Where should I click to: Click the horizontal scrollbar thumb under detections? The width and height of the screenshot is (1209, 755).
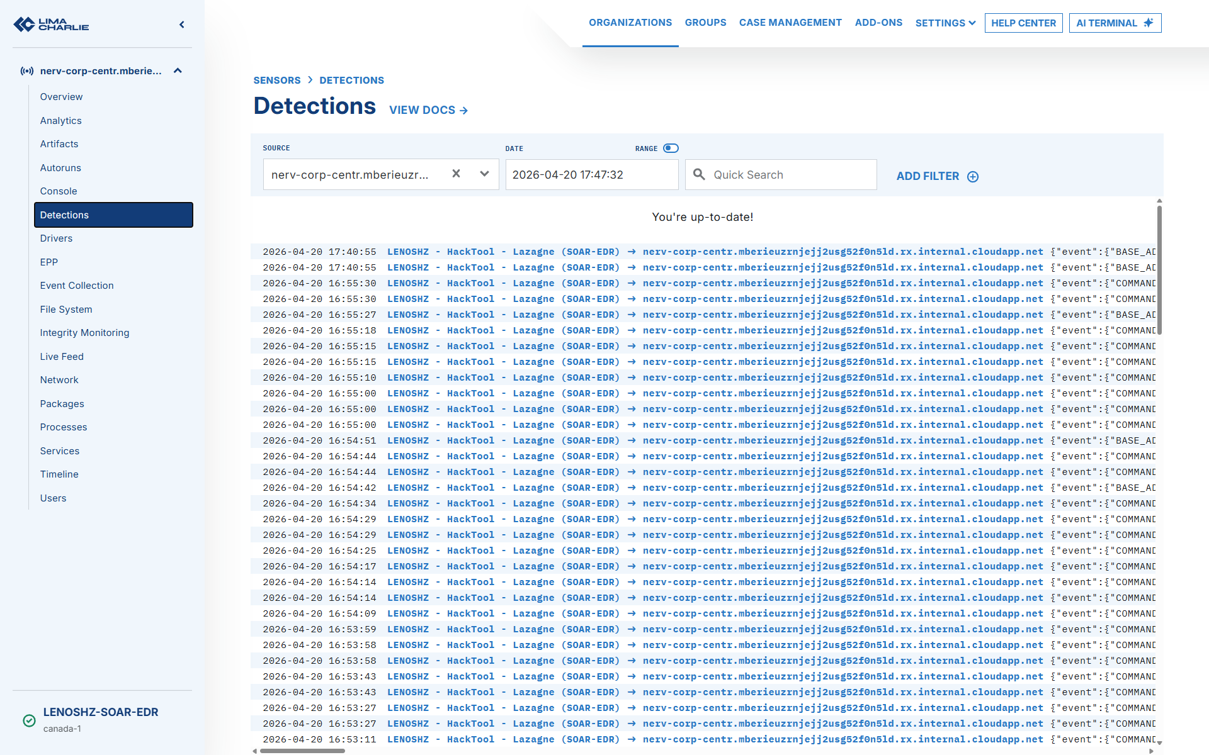click(302, 751)
